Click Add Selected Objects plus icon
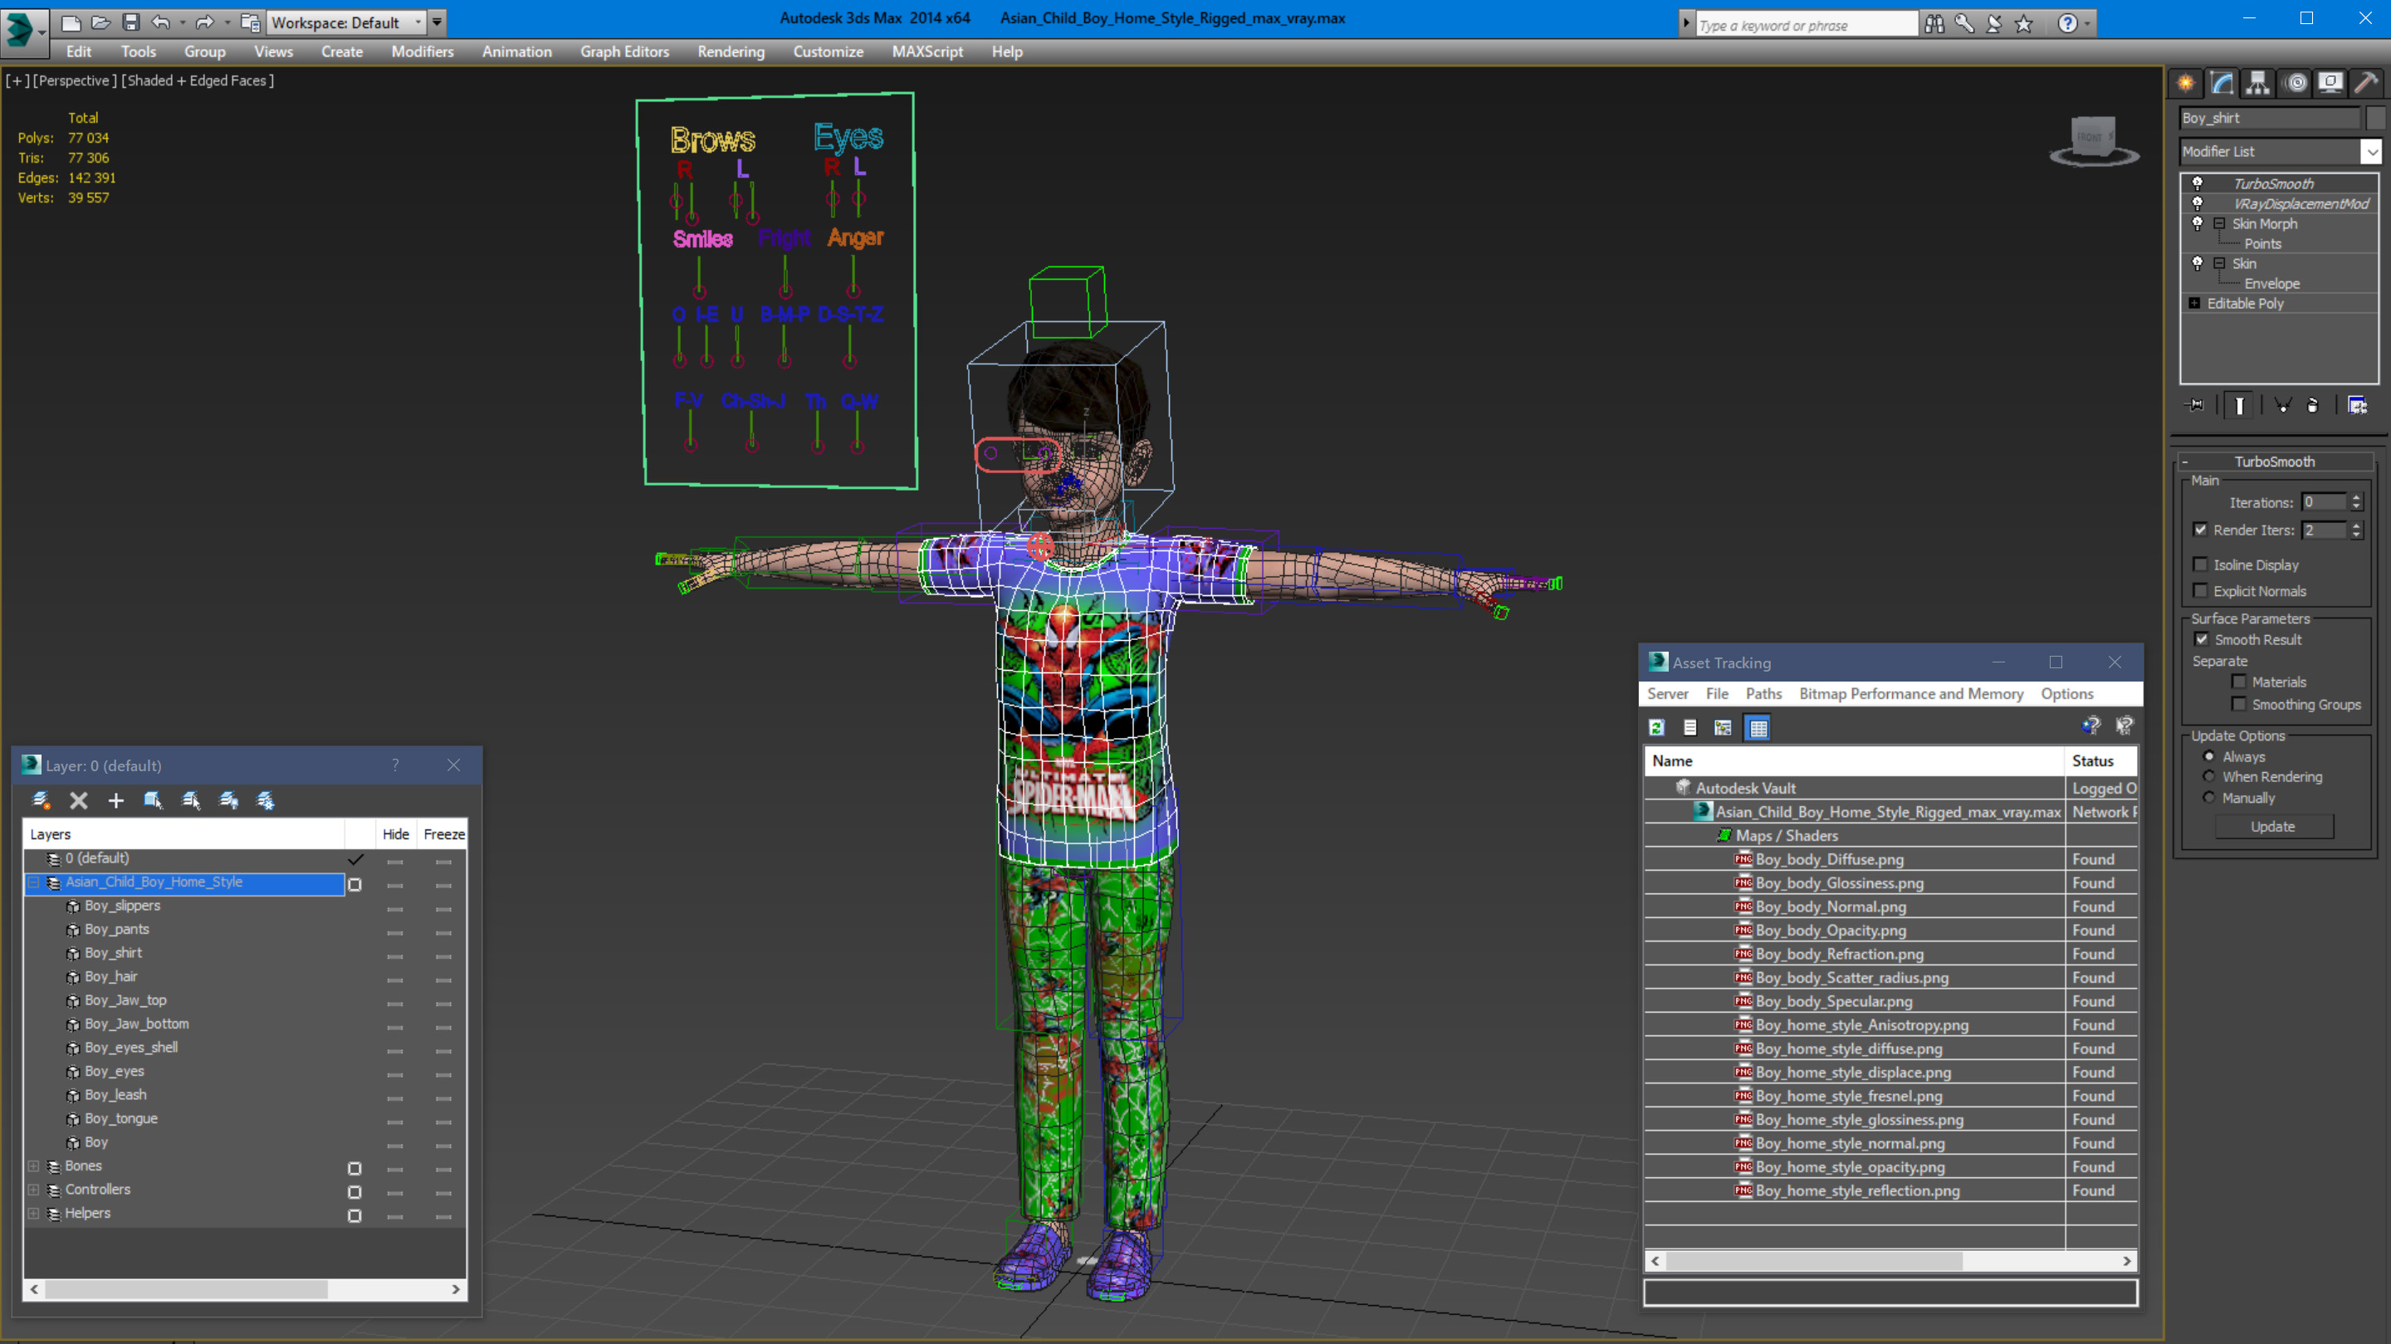2391x1344 pixels. pyautogui.click(x=116, y=800)
